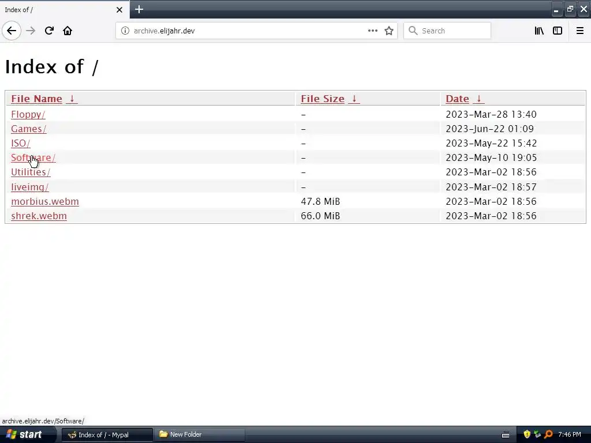Click the forward navigation arrow
Screen dimensions: 591x443
point(31,31)
